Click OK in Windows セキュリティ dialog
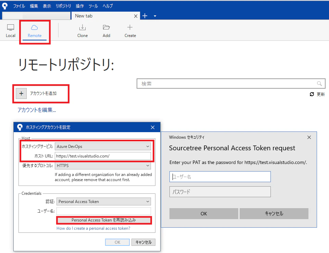Screen dimensions: 329x253 coord(204,214)
